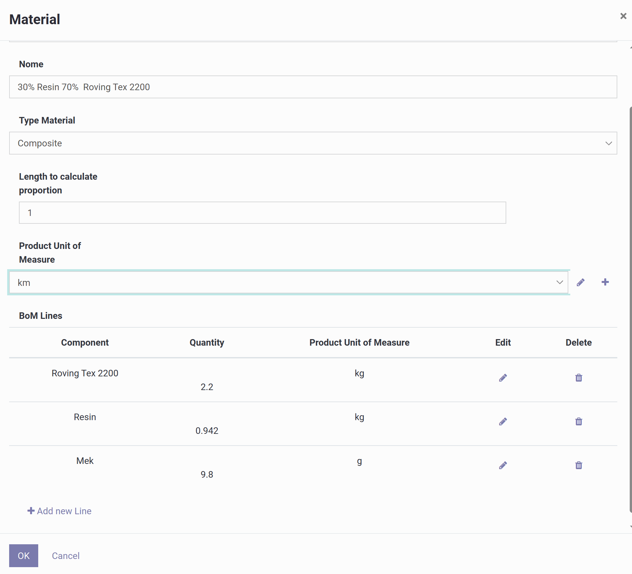
Task: Delete the Mek component
Action: click(579, 465)
